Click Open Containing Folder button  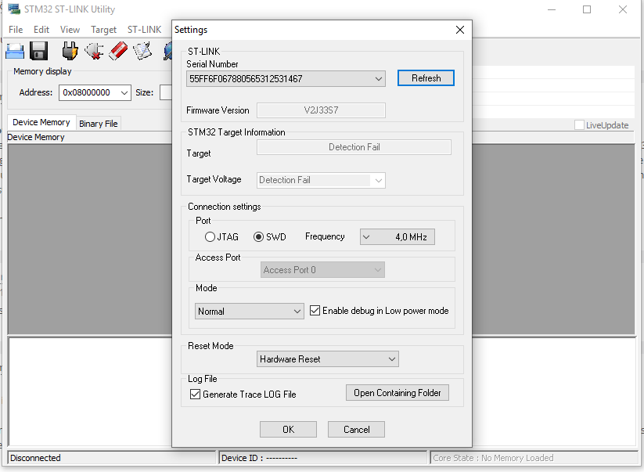pyautogui.click(x=398, y=393)
